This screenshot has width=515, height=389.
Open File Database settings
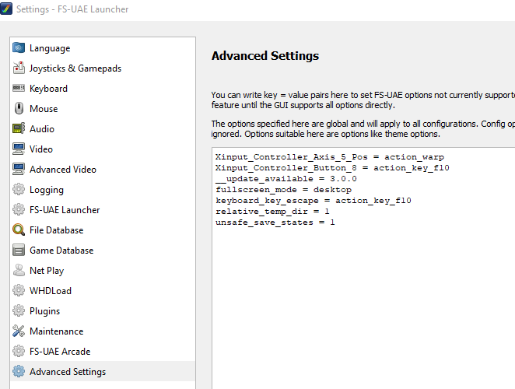[x=103, y=230]
